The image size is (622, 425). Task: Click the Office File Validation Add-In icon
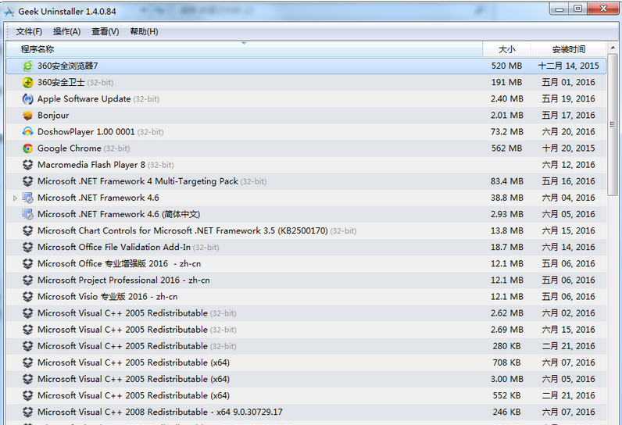28,247
